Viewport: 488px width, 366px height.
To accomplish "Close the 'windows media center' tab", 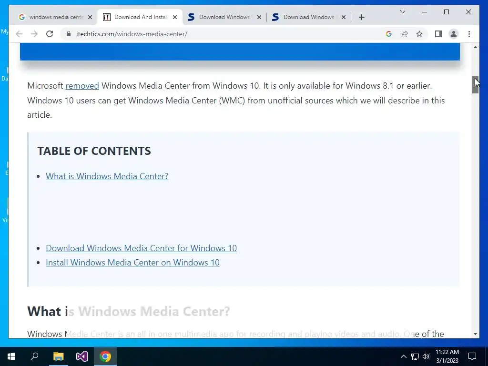I will coord(90,17).
